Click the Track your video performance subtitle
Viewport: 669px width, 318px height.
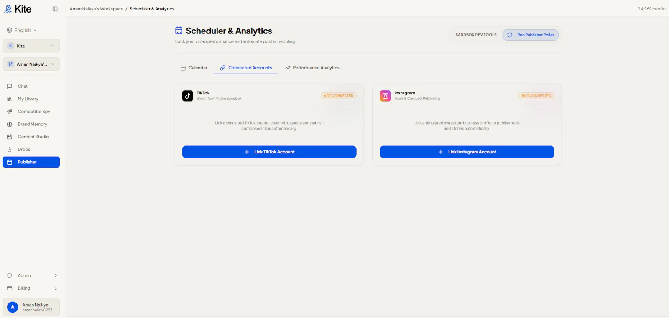tap(235, 41)
